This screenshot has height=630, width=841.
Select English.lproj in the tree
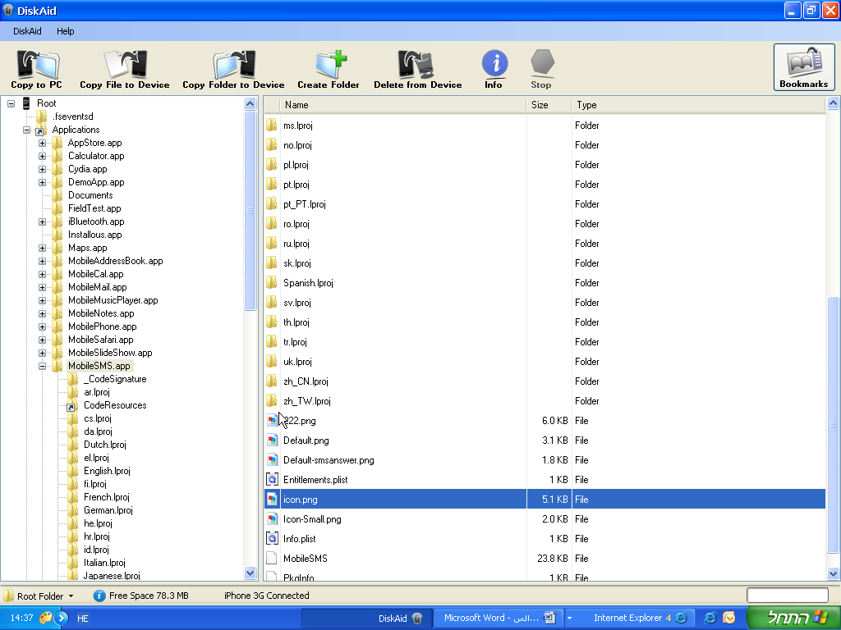pyautogui.click(x=107, y=471)
